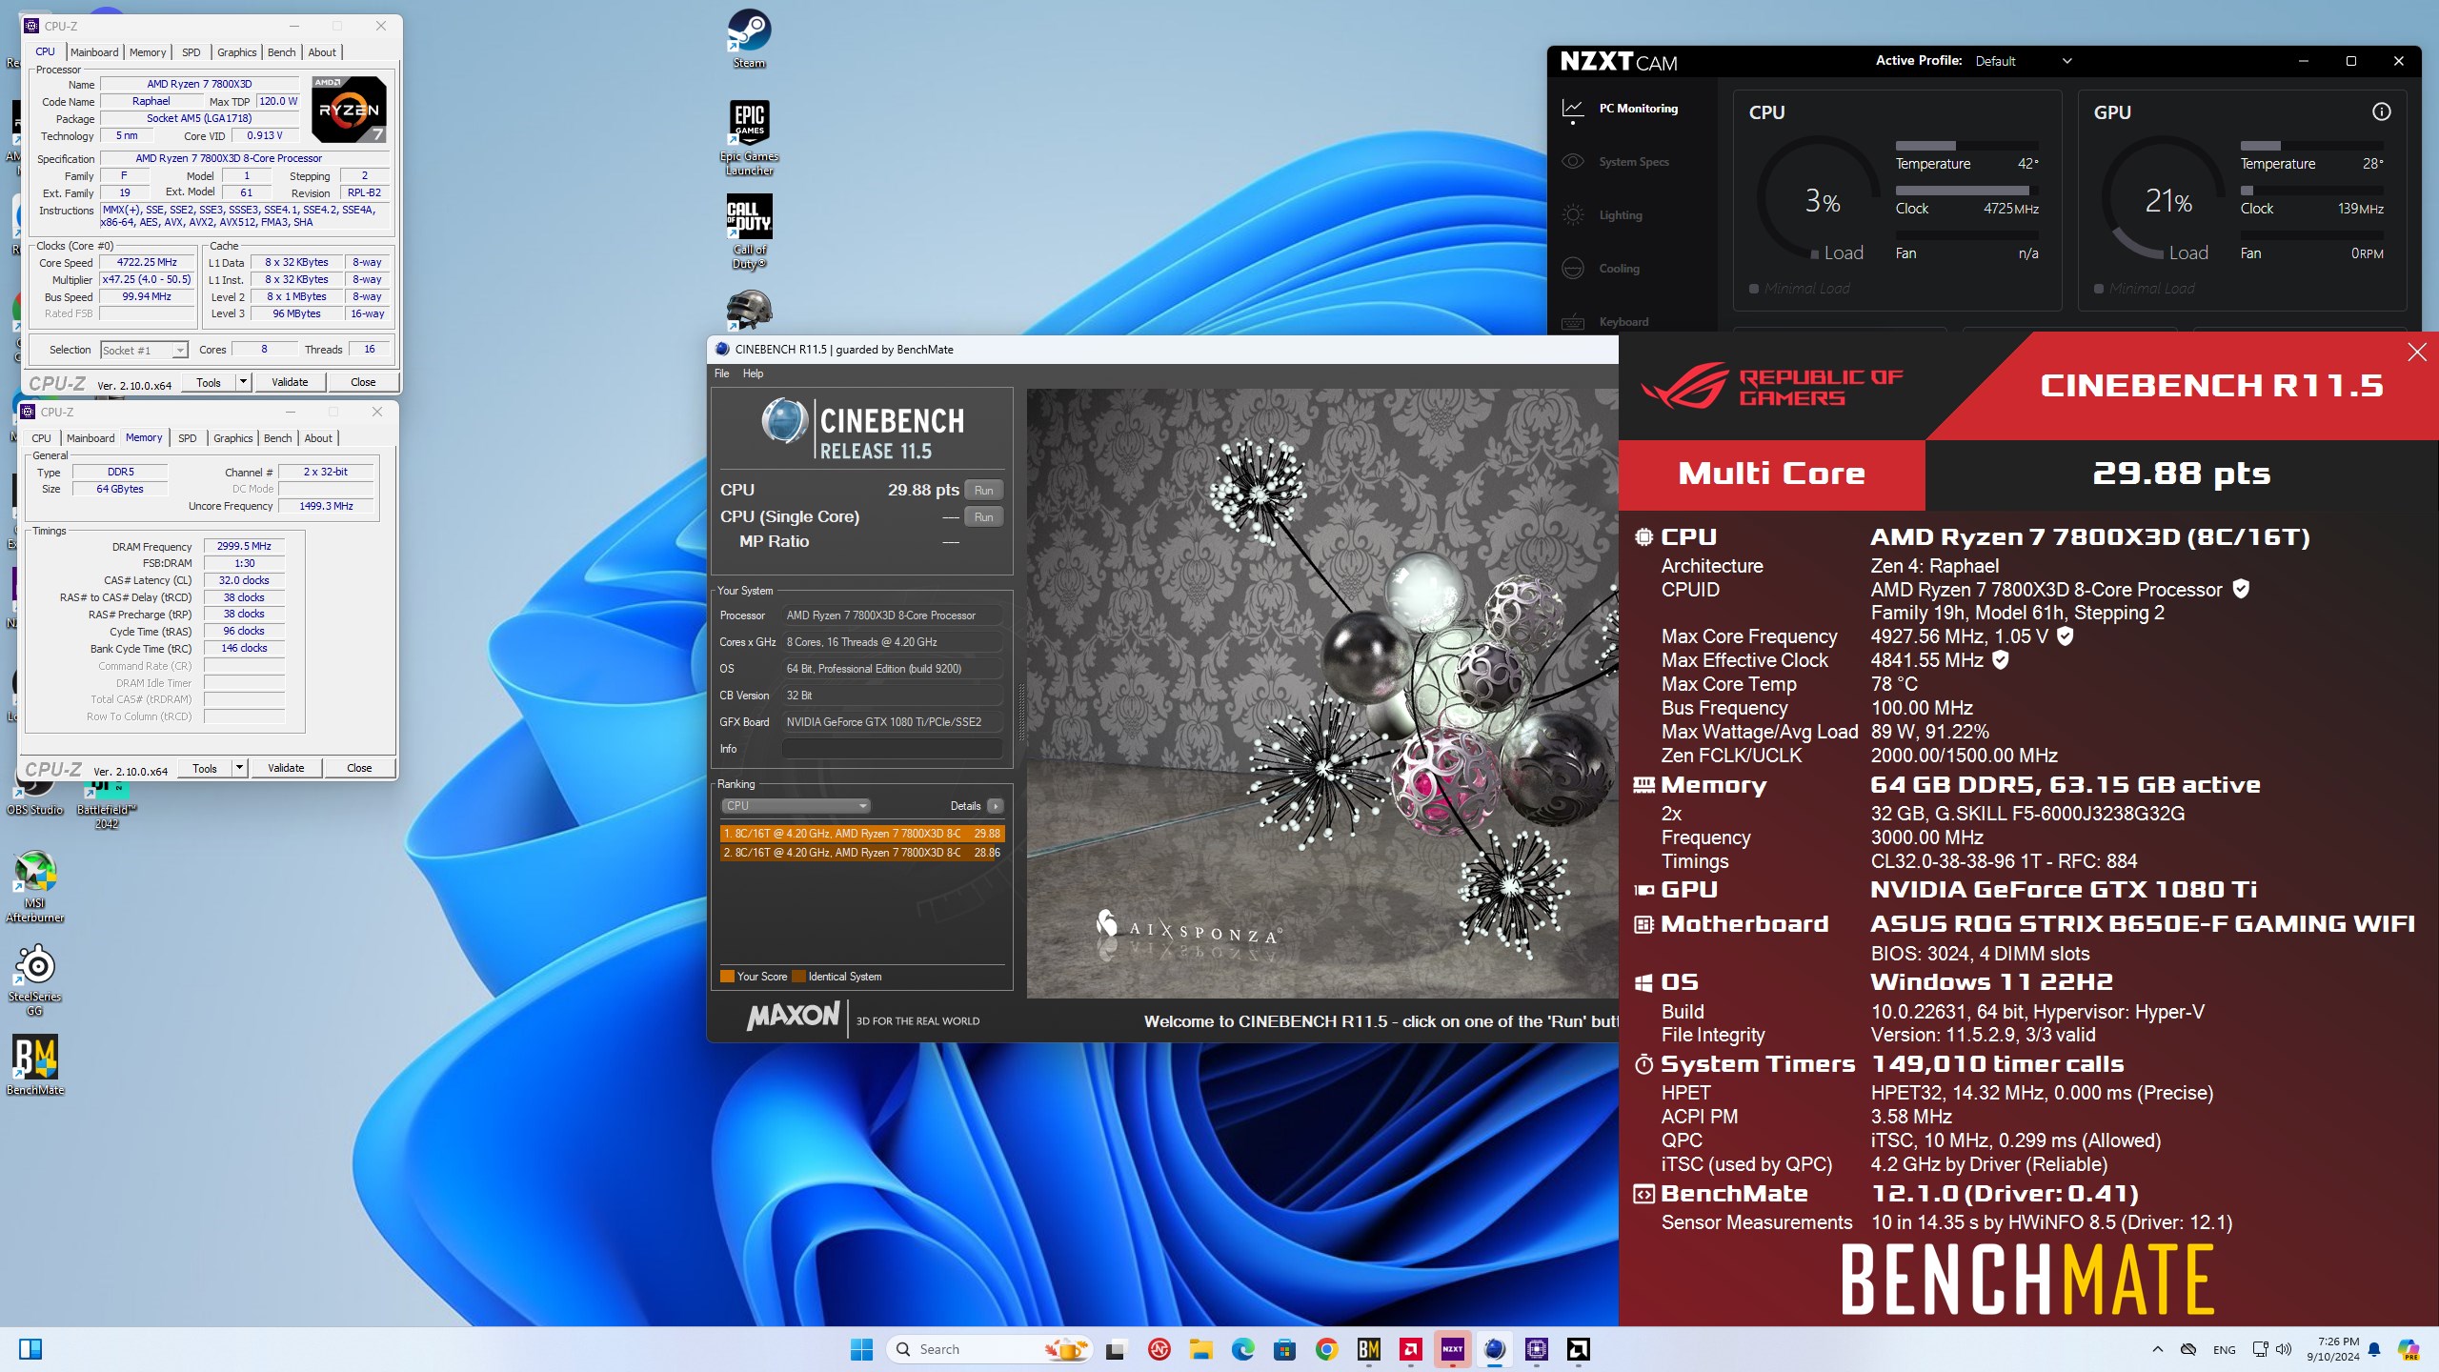Switch to Mainboard tab in top CPU-Z window
Viewport: 2439px width, 1372px height.
pyautogui.click(x=94, y=52)
